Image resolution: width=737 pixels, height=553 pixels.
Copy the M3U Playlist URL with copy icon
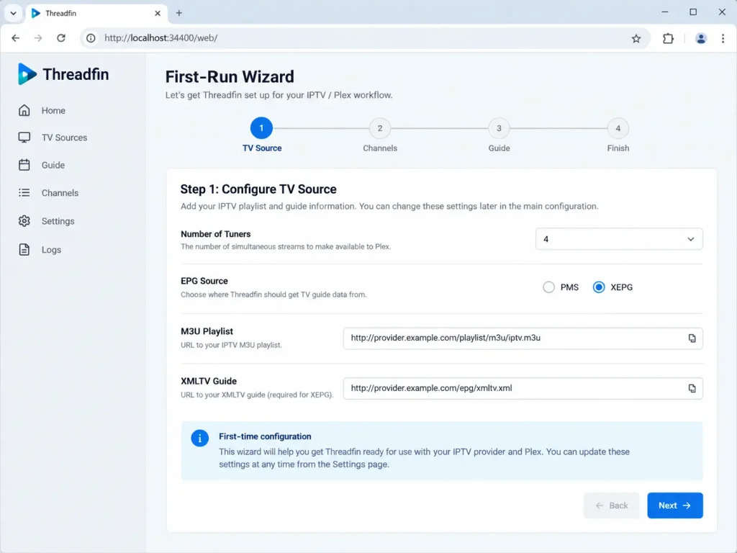(692, 338)
